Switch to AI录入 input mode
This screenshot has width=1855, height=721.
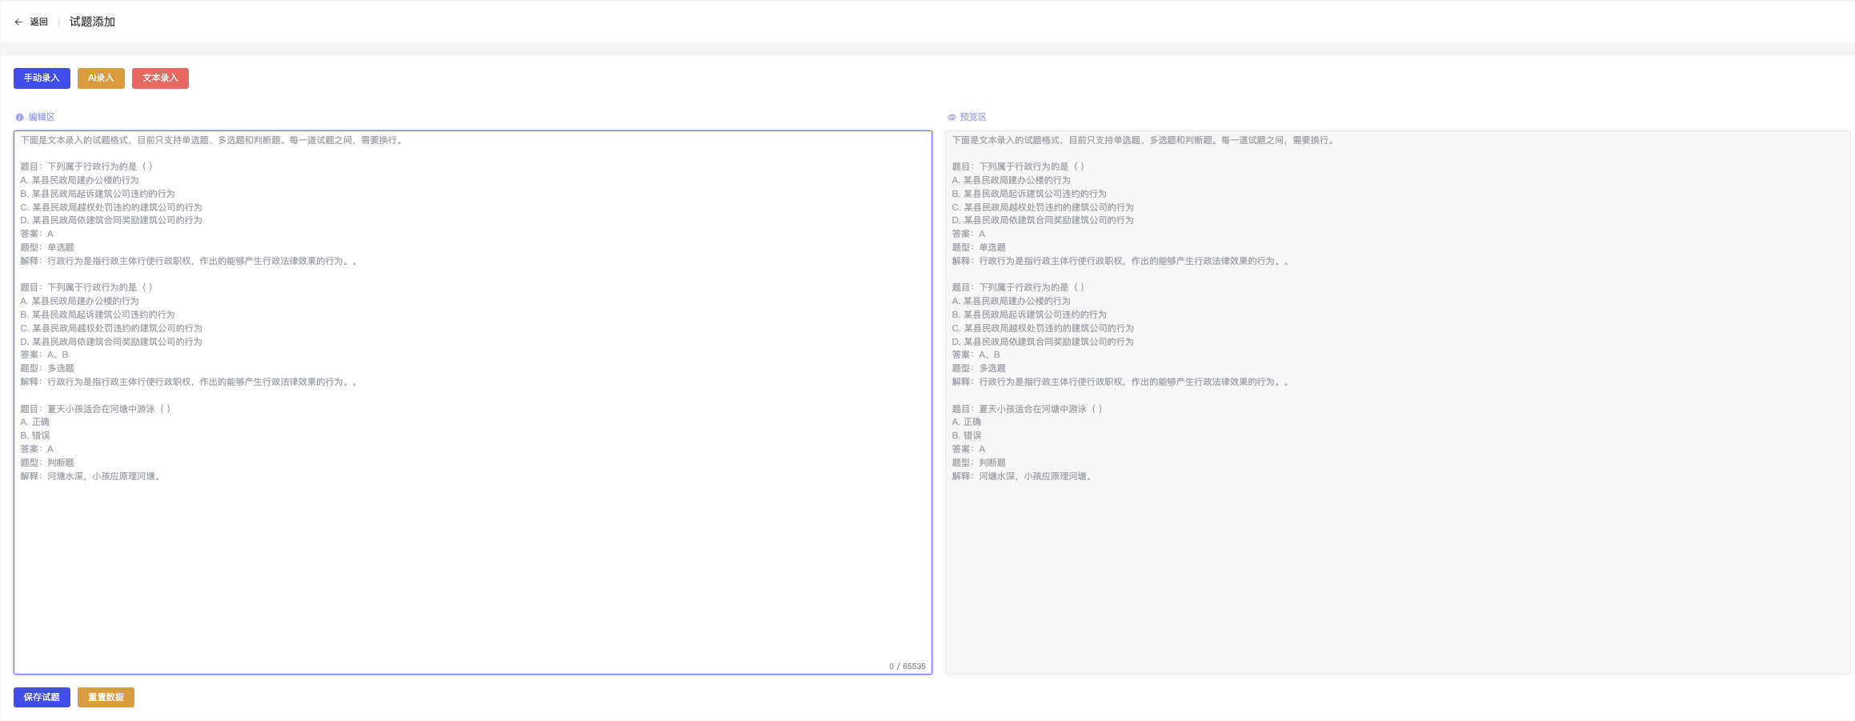[x=100, y=78]
